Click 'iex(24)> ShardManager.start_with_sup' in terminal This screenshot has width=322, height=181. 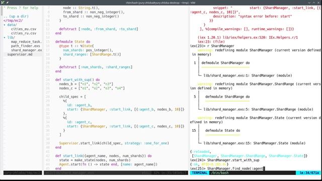tap(225, 160)
